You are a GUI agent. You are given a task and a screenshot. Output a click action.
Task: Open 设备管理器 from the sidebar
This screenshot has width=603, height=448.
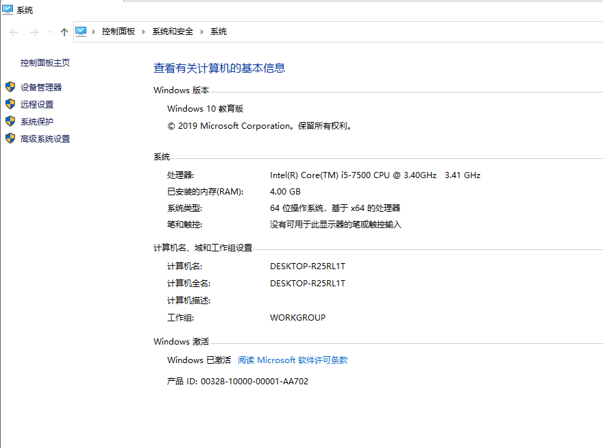[x=41, y=87]
